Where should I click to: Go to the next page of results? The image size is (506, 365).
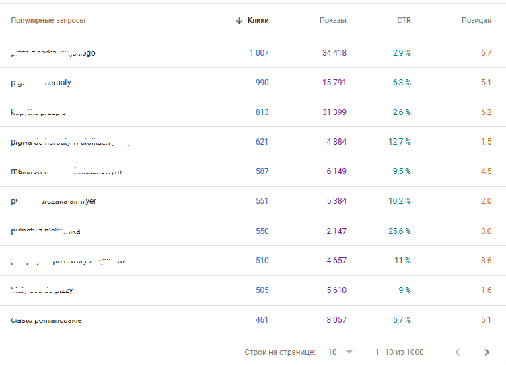(x=487, y=352)
